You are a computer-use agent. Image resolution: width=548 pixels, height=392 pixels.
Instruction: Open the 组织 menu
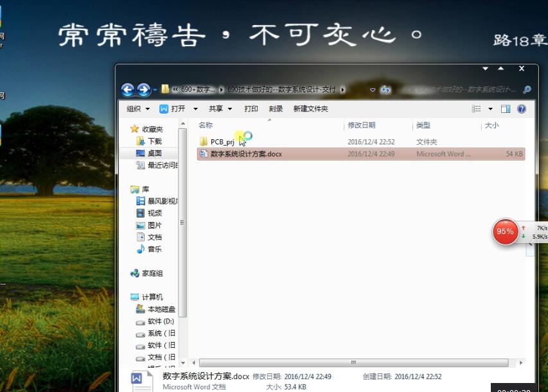pos(137,109)
